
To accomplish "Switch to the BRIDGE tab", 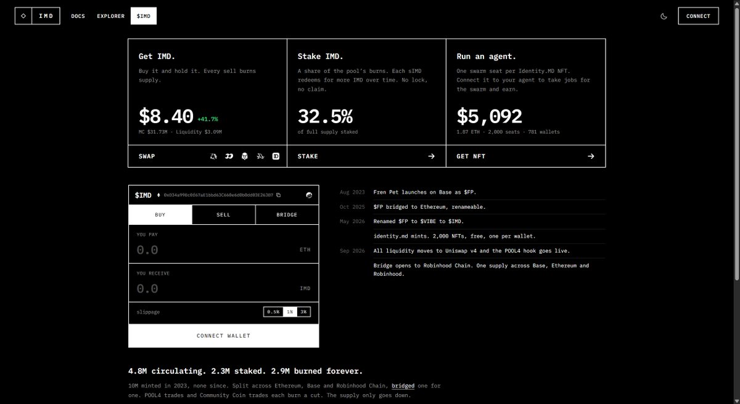I will [287, 215].
